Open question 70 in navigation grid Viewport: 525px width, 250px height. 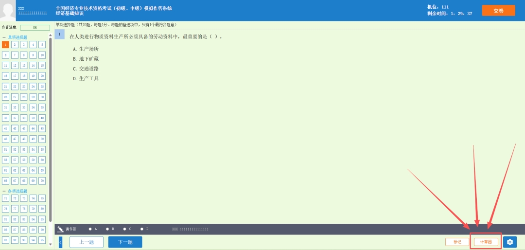point(42,181)
